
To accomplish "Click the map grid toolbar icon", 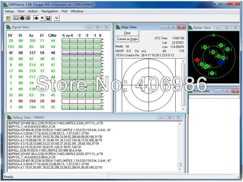I will pos(28,18).
